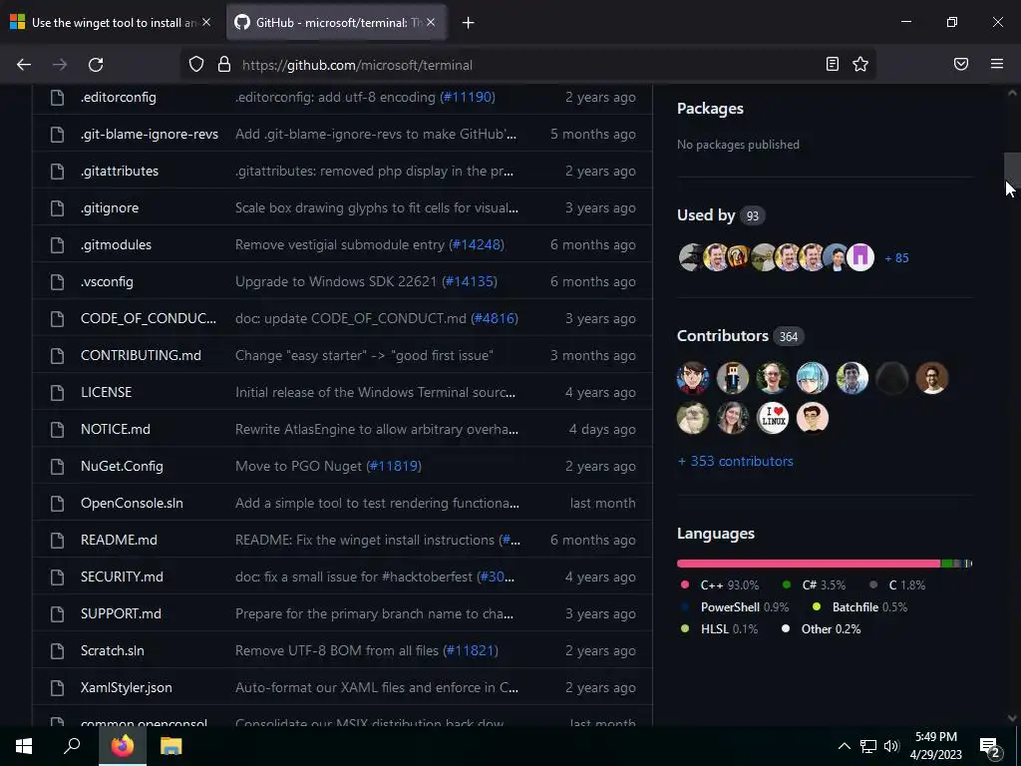Screen dimensions: 1021x766
Task: Open the taskbar search icon
Action: tap(72, 746)
